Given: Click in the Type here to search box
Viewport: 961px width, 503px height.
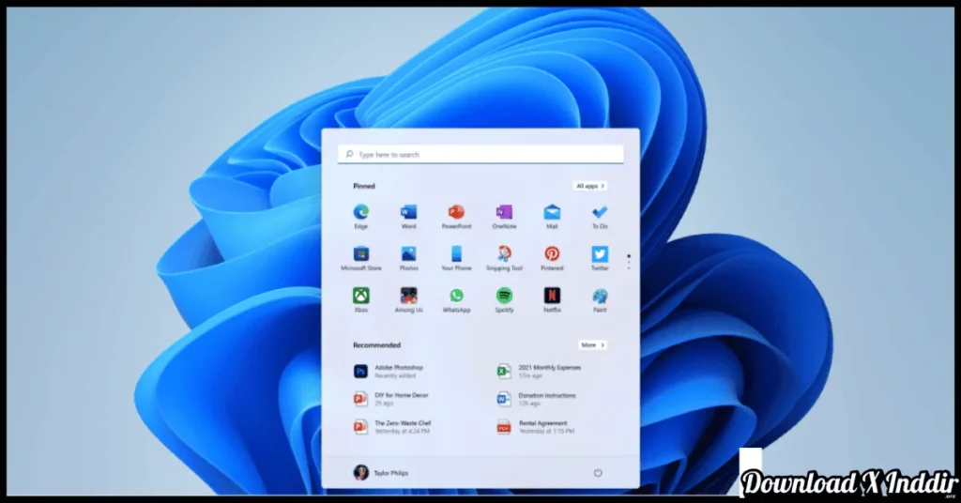Looking at the screenshot, I should click(480, 155).
